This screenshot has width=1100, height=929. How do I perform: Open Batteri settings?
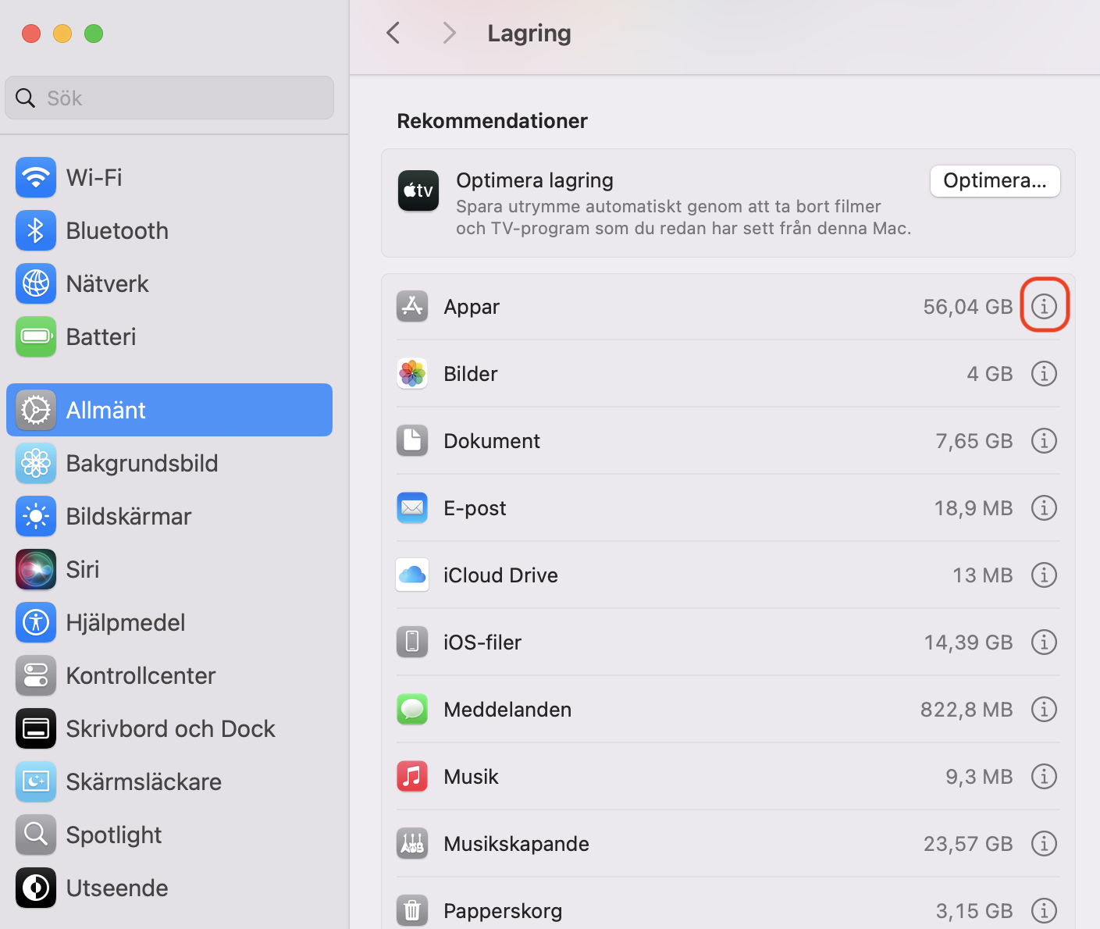click(169, 336)
